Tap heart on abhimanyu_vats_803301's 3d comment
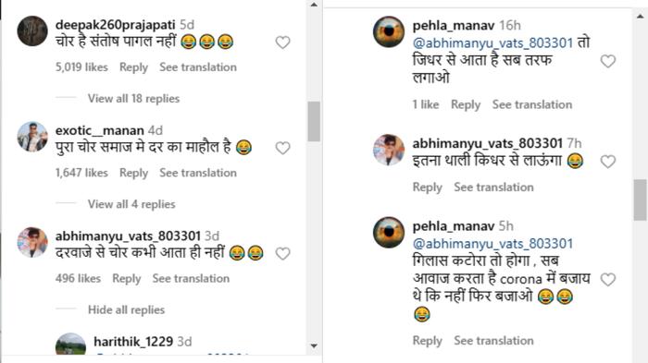Screen dimensions: 648x363 click(282, 253)
